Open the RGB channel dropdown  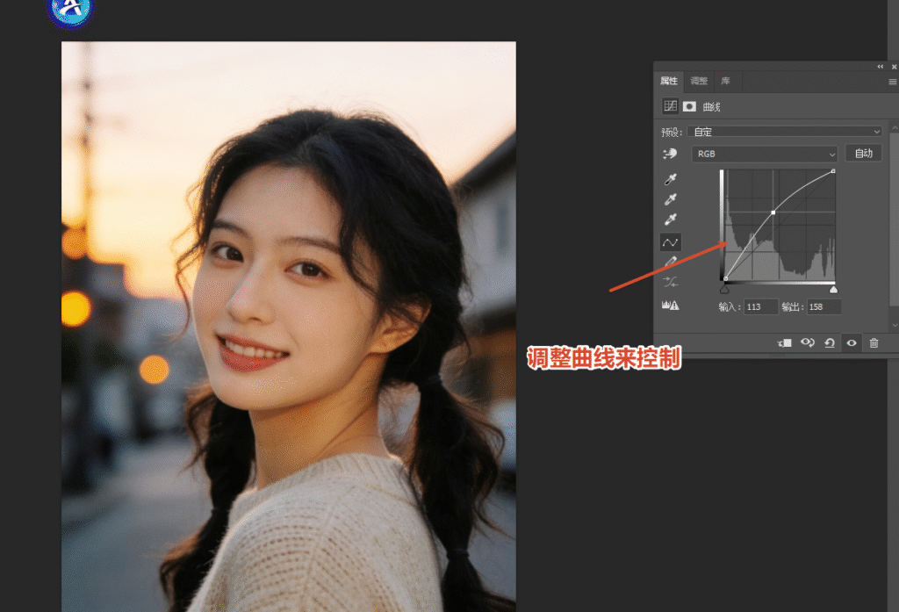764,154
